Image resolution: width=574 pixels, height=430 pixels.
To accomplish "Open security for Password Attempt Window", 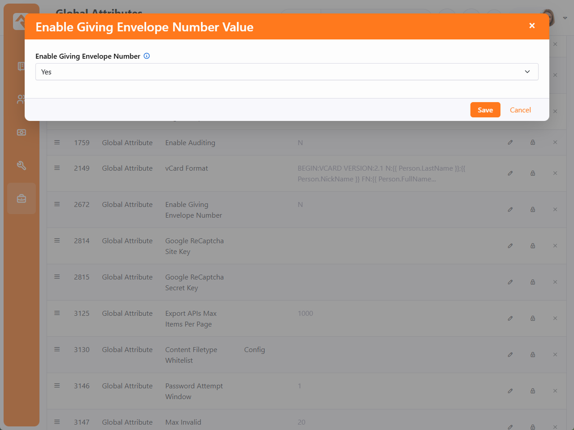I will coord(533,391).
